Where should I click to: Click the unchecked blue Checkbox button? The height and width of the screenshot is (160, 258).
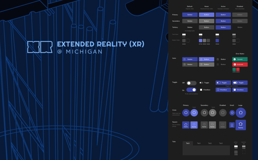pyautogui.click(x=223, y=90)
